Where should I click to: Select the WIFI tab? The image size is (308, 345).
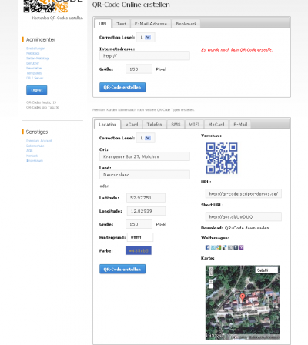(x=194, y=125)
